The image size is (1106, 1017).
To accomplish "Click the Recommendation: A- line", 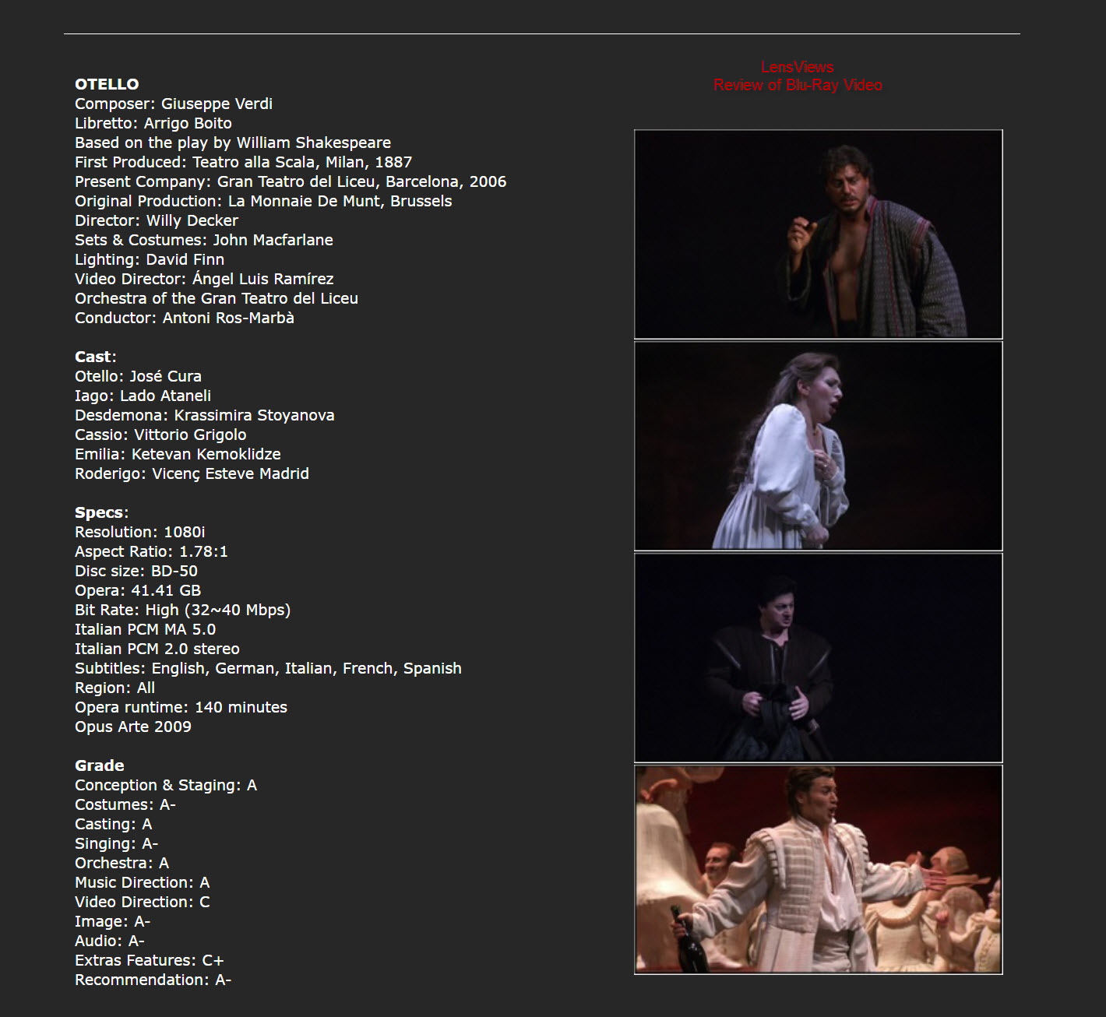I will (153, 980).
